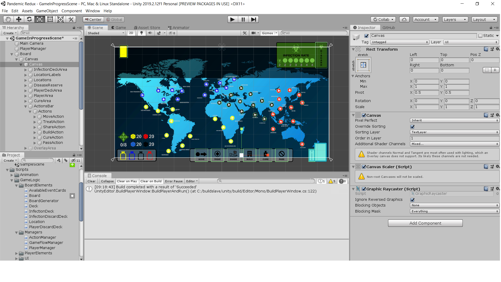The image size is (501, 282).
Task: Select the Move tool
Action: [x=19, y=19]
